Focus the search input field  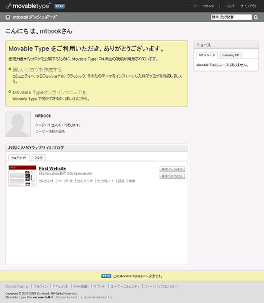point(231,17)
